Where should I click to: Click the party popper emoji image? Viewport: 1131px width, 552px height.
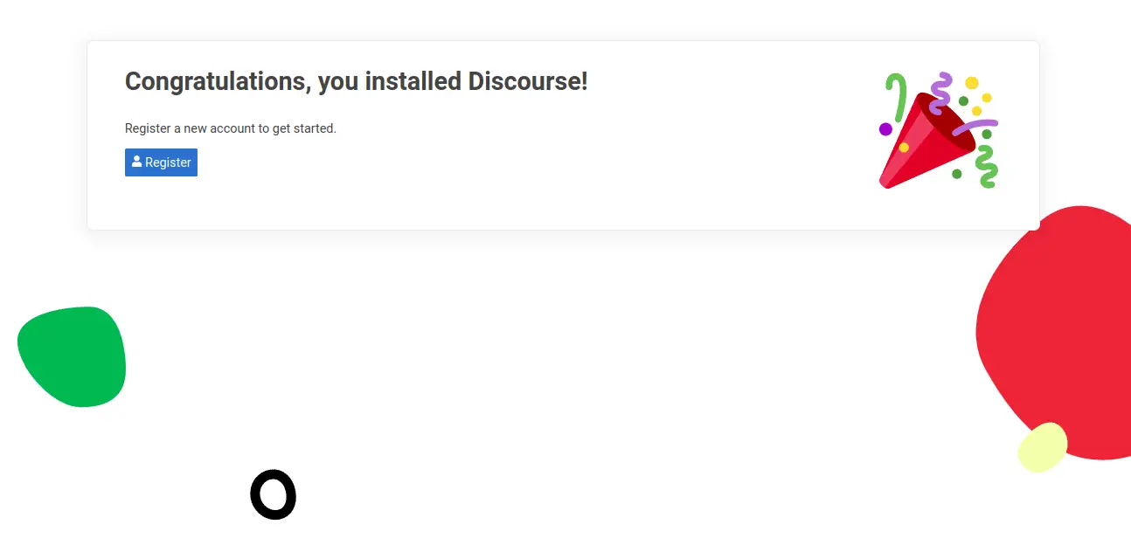939,130
